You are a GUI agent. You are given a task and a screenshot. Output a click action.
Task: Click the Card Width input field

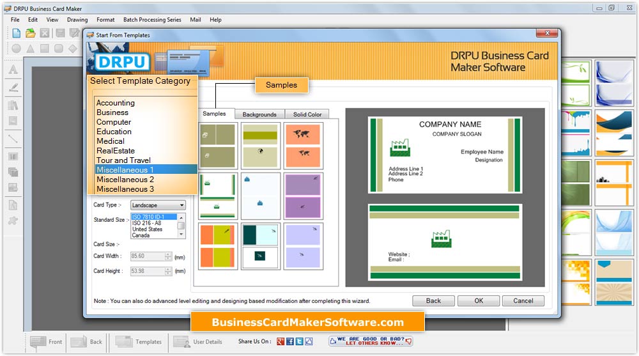click(x=148, y=256)
